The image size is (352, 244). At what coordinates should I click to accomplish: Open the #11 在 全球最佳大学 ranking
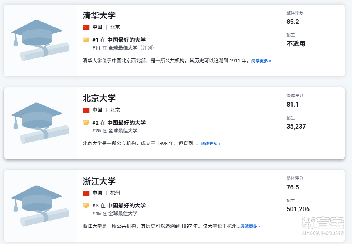123,48
